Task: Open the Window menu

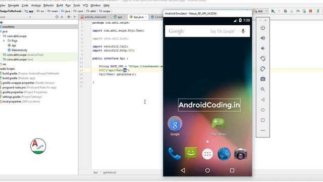Action: (x=95, y=6)
